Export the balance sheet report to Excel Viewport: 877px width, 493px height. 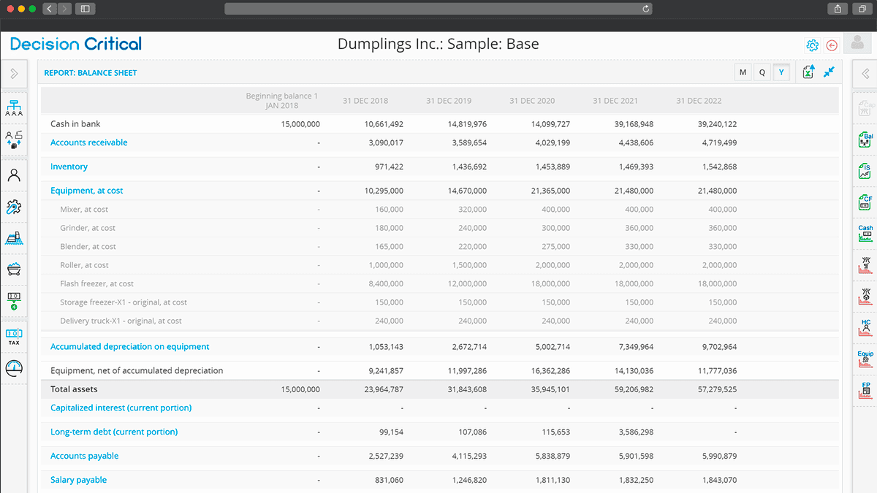tap(808, 72)
